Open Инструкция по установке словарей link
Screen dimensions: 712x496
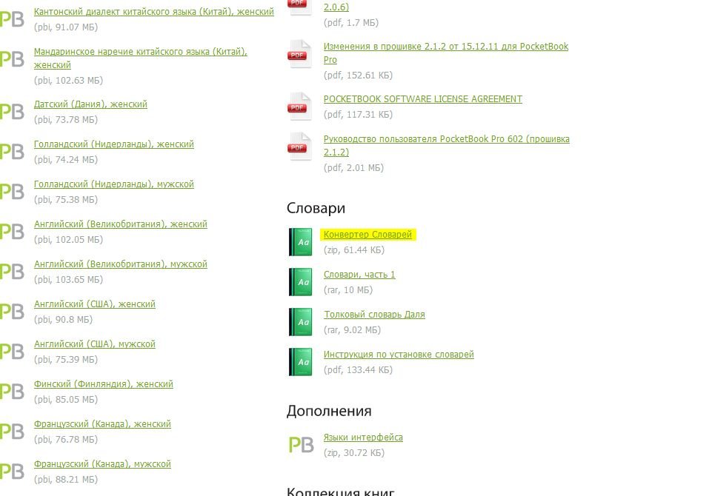[399, 355]
